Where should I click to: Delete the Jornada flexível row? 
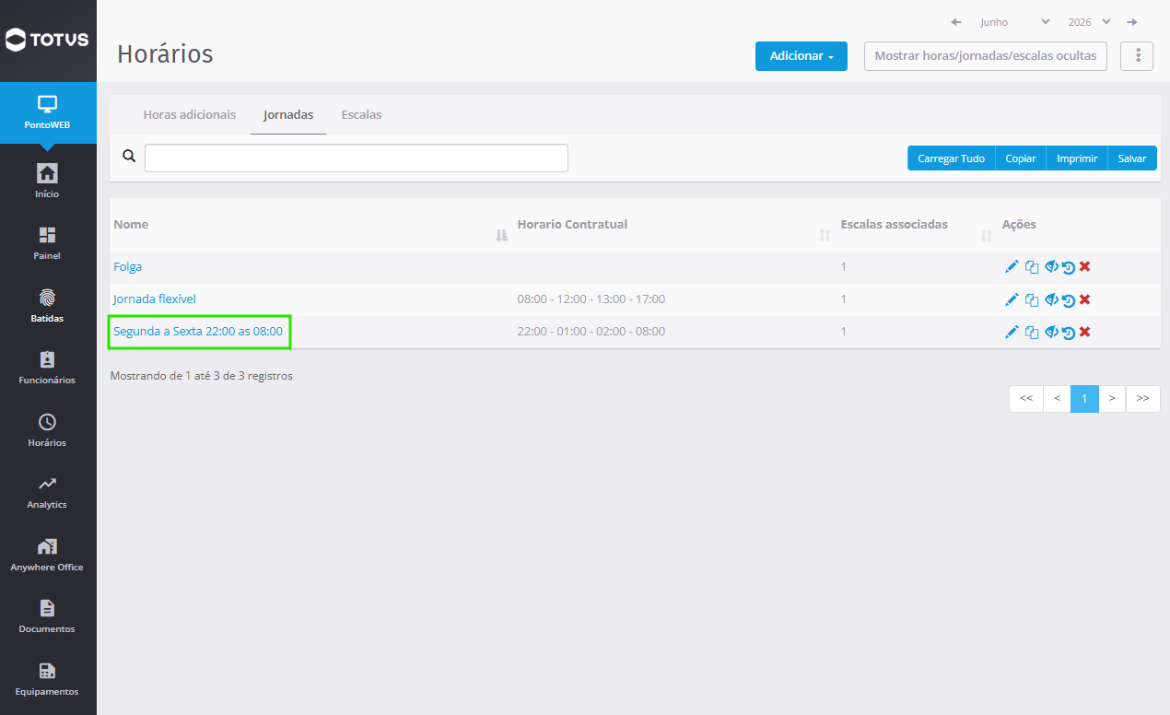[1085, 299]
